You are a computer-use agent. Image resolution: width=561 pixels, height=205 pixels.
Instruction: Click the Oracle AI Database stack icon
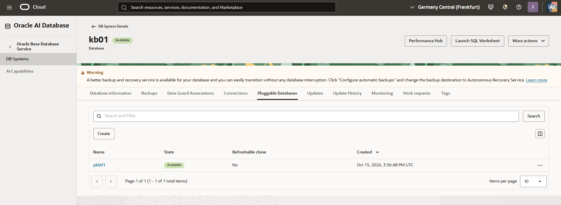[8, 26]
